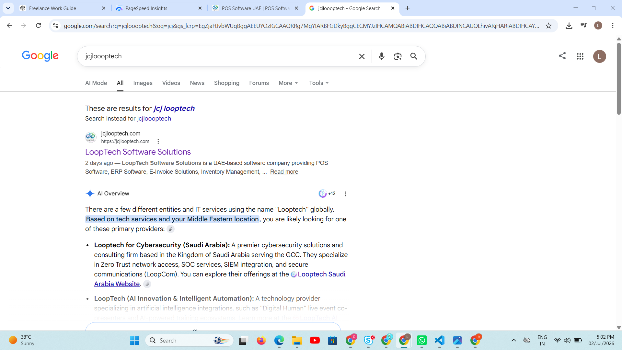Open Chrome profile L avatar in toolbar
This screenshot has height=350, width=622.
598,26
